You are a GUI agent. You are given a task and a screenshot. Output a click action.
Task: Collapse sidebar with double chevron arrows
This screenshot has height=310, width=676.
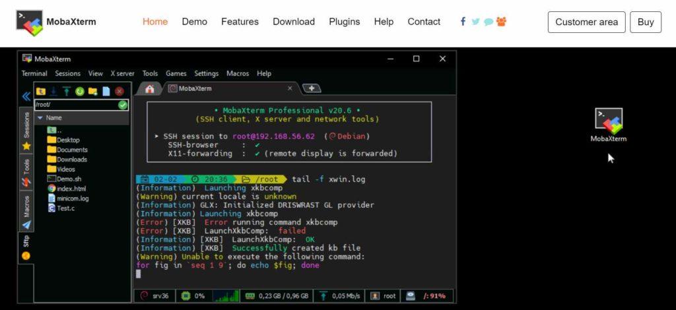coord(26,96)
